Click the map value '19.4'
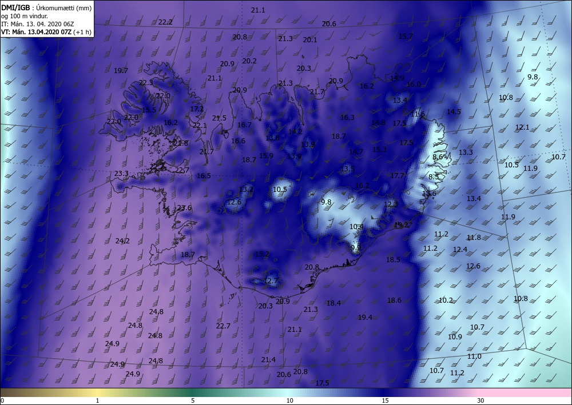Viewport: 572px width, 405px height. (365, 318)
